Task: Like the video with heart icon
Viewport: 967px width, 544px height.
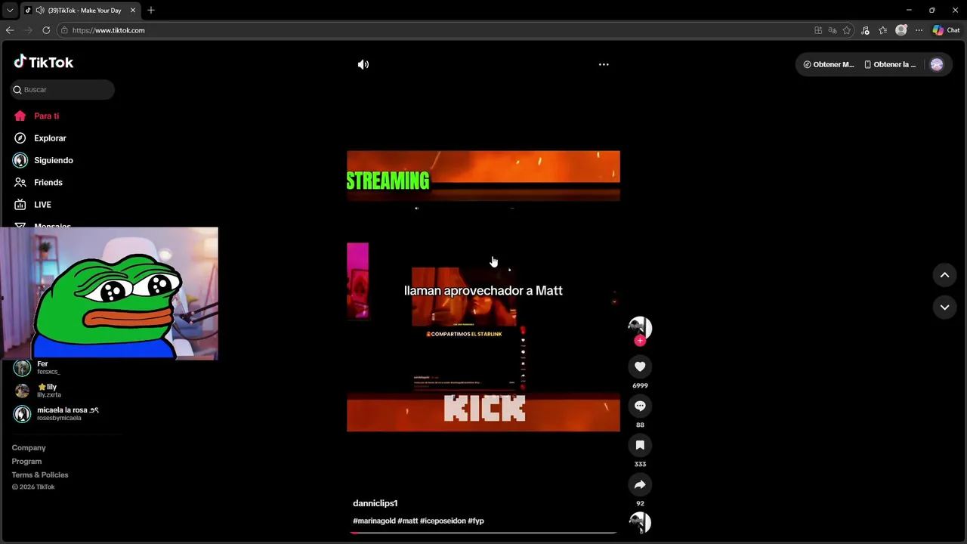Action: coord(640,366)
